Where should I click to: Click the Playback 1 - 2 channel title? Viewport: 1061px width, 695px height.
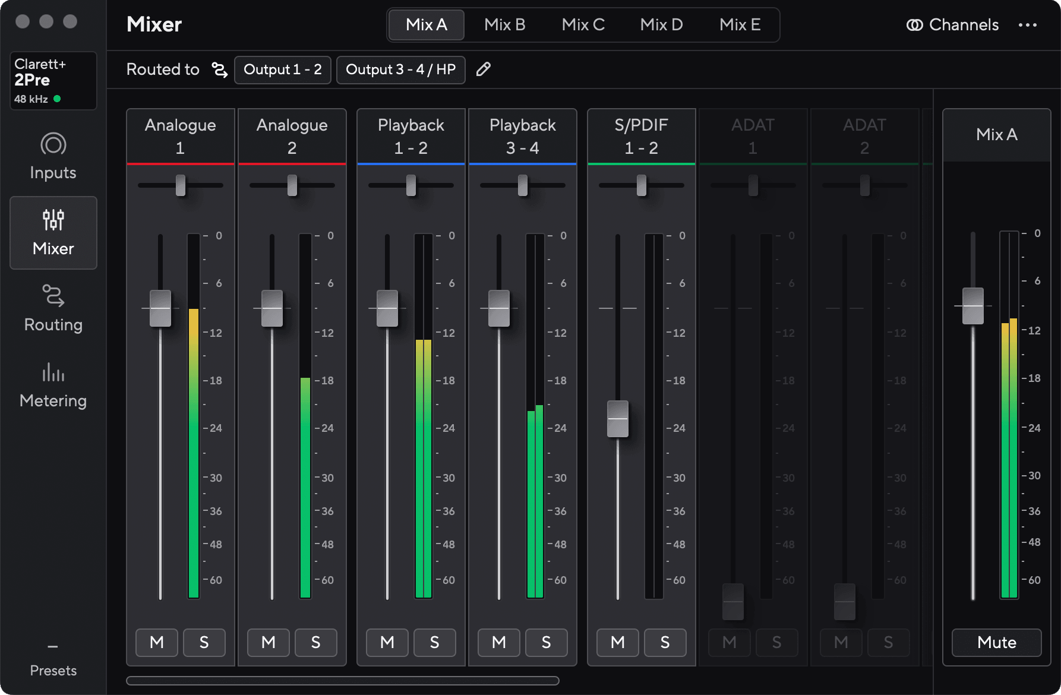click(411, 136)
